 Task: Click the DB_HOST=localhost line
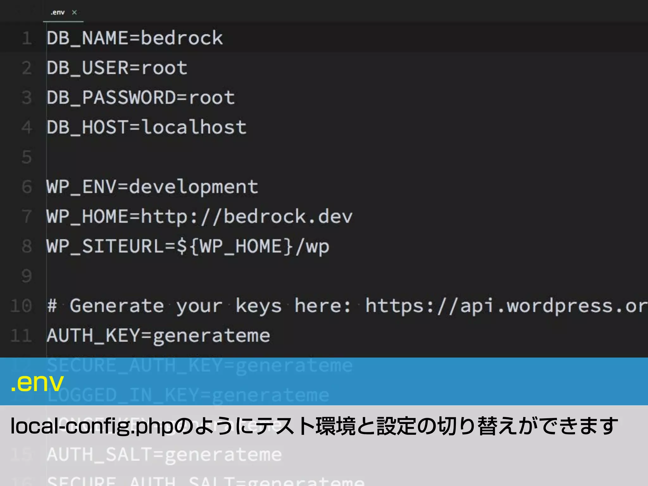[146, 128]
